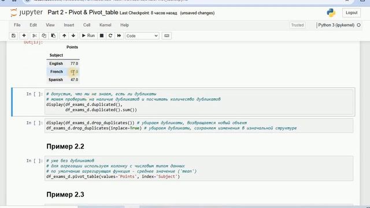The width and height of the screenshot is (370, 208).
Task: Click the 47.0 Points value
Action: click(74, 80)
